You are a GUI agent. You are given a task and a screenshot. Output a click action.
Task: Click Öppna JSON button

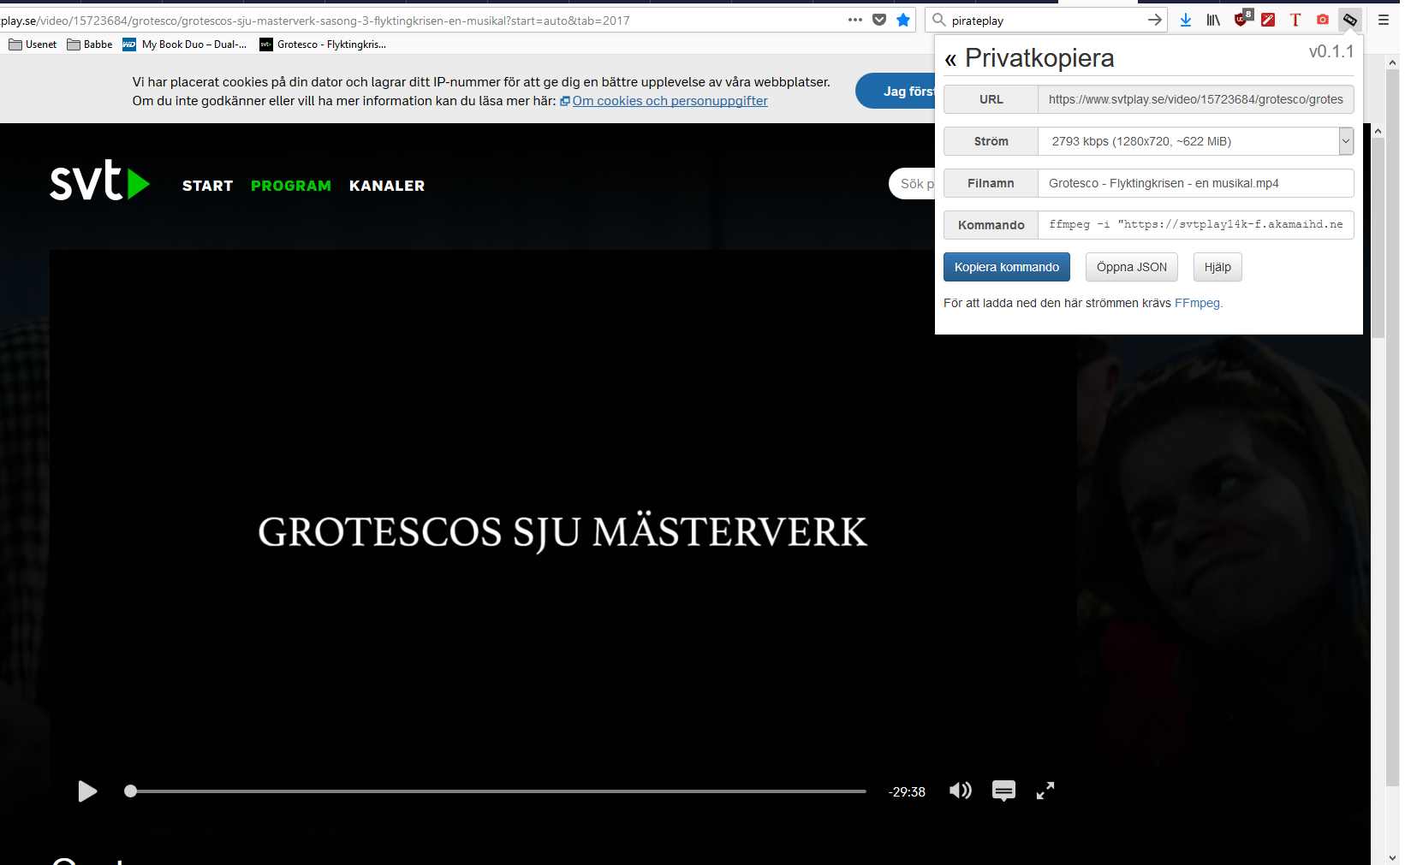click(x=1132, y=267)
